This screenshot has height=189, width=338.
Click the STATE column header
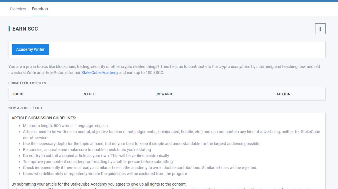pyautogui.click(x=90, y=94)
